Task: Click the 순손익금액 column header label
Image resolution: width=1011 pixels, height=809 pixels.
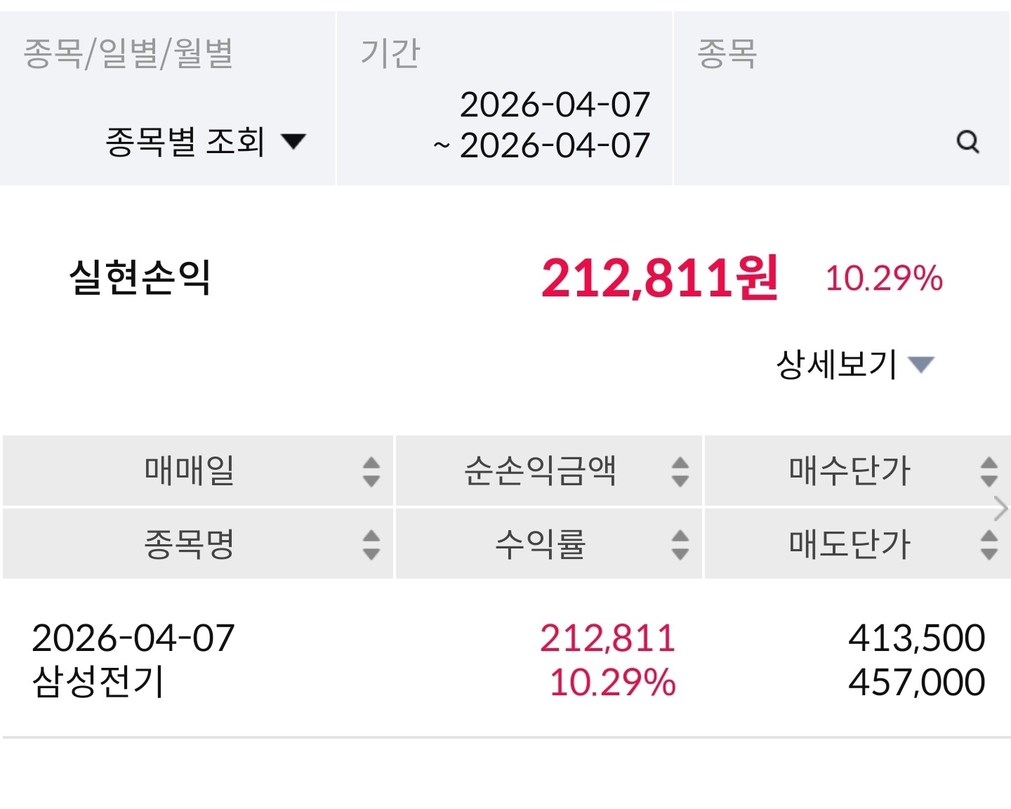Action: (x=540, y=471)
